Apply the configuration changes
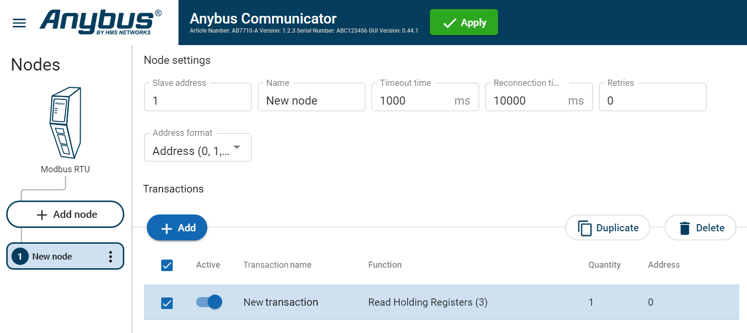The width and height of the screenshot is (747, 333). tap(463, 22)
